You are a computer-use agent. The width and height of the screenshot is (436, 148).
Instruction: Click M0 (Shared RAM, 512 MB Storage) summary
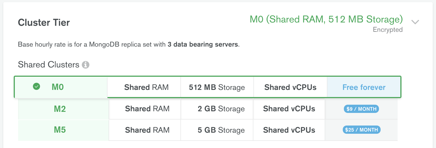[326, 19]
